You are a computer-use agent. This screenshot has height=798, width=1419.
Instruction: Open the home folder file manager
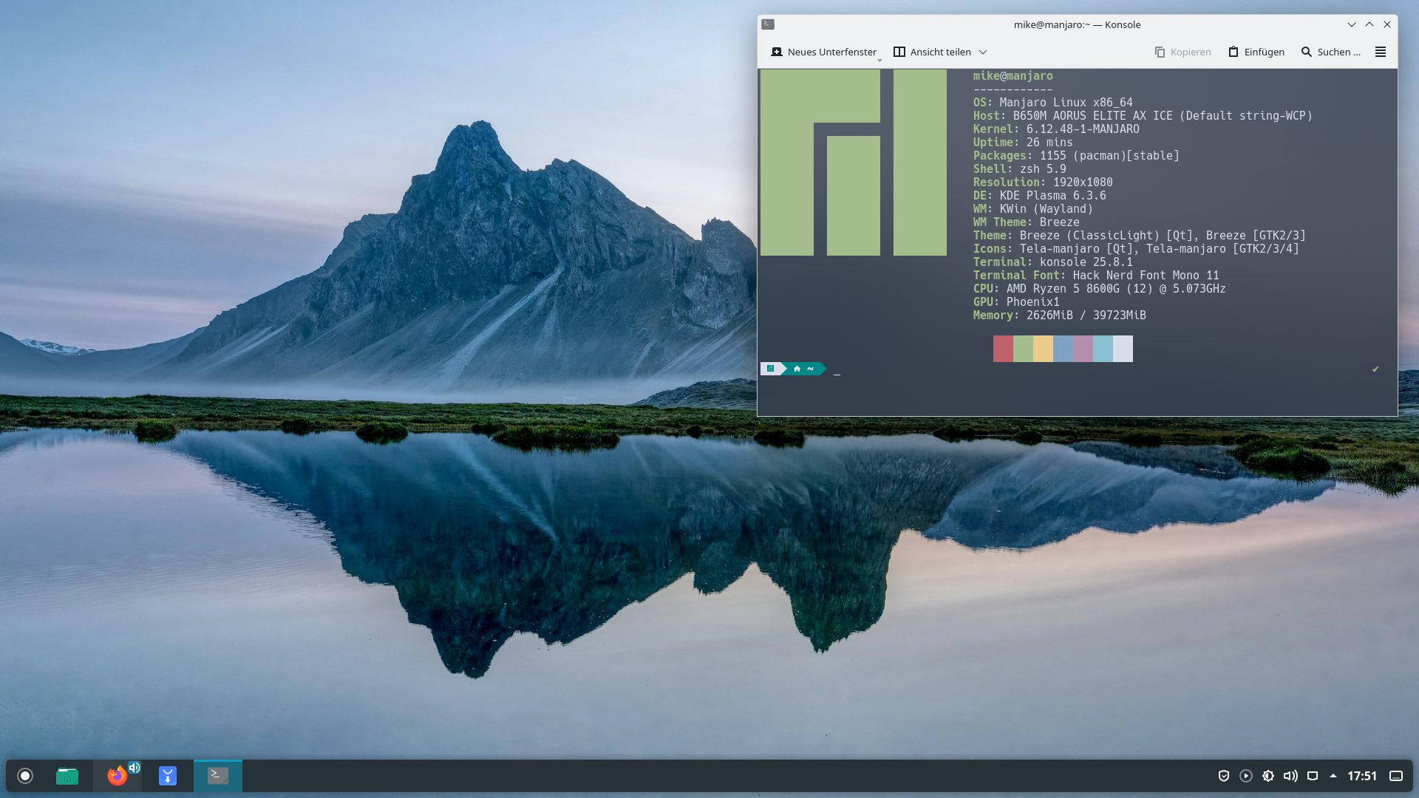pos(67,776)
